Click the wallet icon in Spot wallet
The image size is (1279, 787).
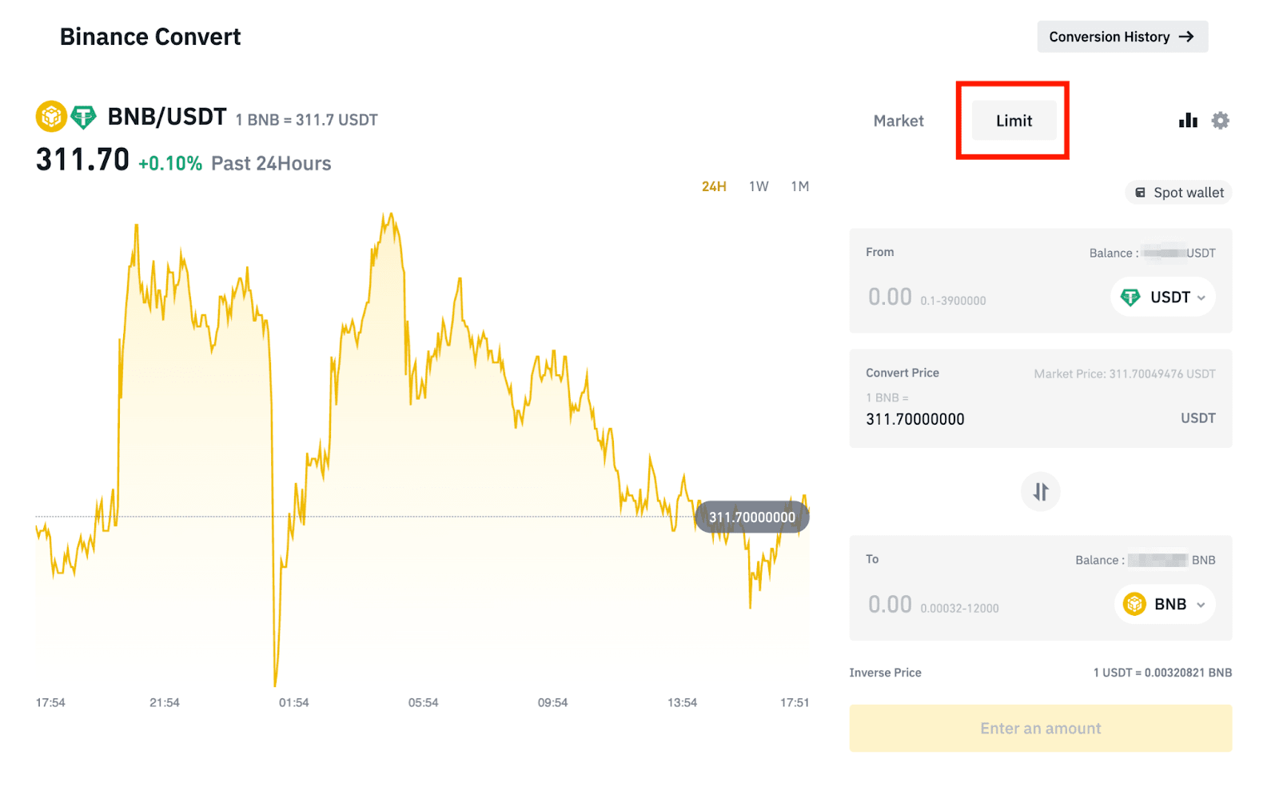point(1141,193)
